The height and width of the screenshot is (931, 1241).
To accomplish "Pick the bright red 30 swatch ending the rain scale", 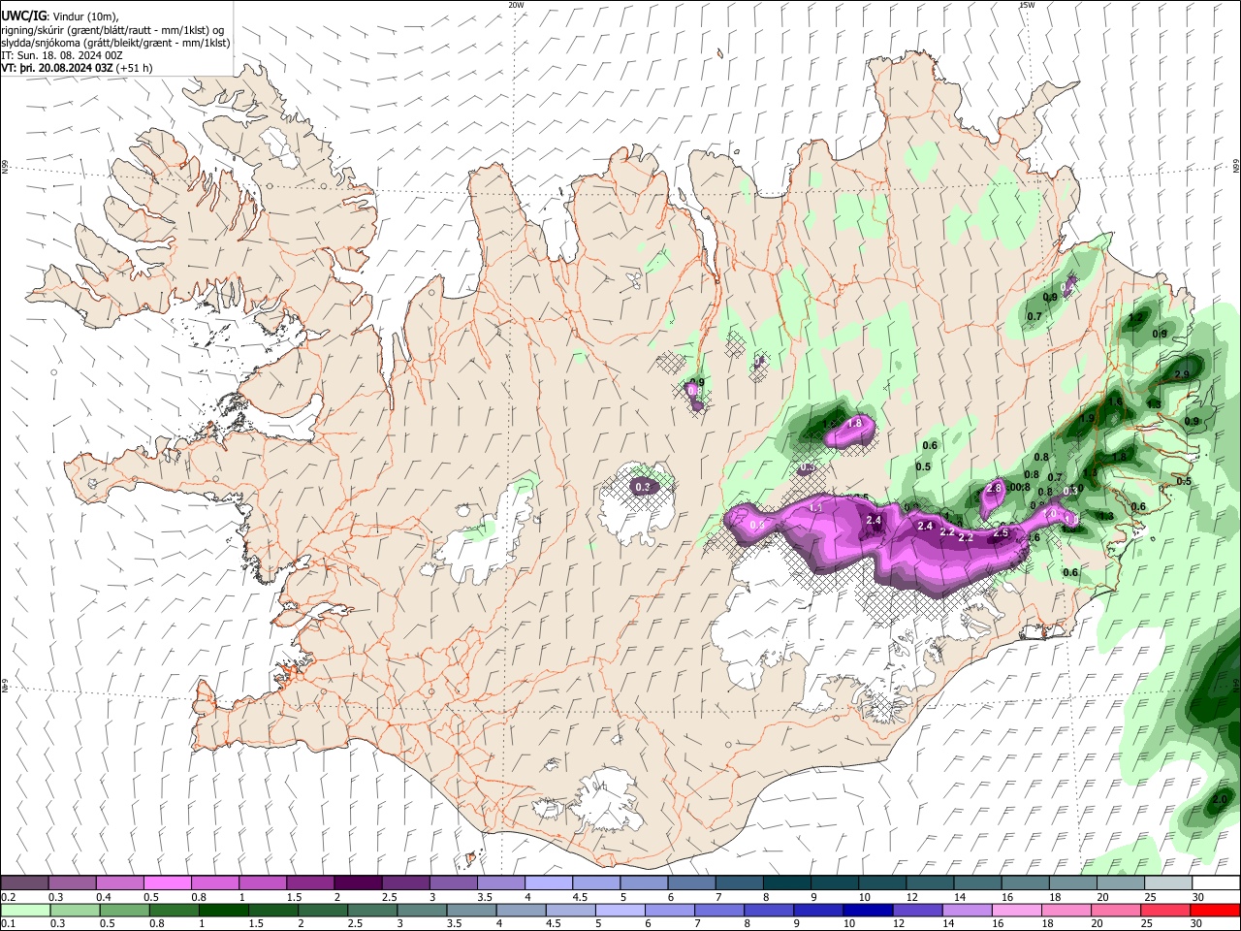I will tap(1215, 910).
